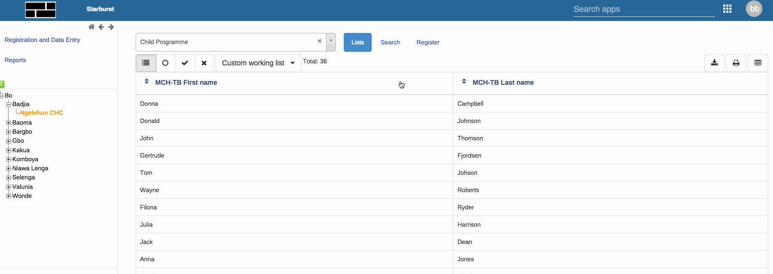Click the green org unit search icon
773x274 pixels.
2,84
